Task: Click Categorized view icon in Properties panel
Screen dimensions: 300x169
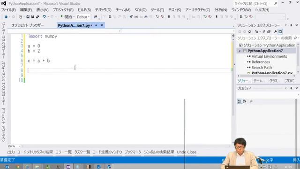Action: [x=240, y=101]
